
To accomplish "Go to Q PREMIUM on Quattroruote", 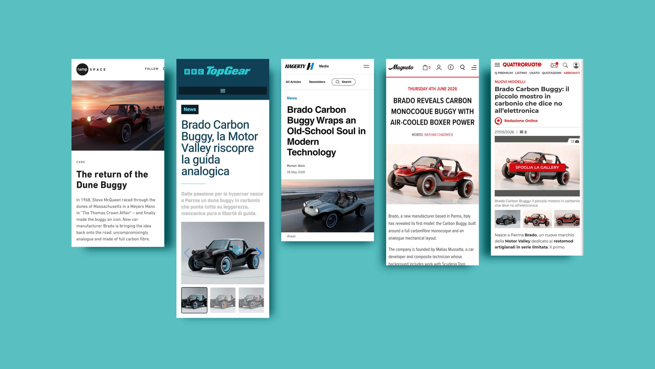I will click(x=504, y=73).
